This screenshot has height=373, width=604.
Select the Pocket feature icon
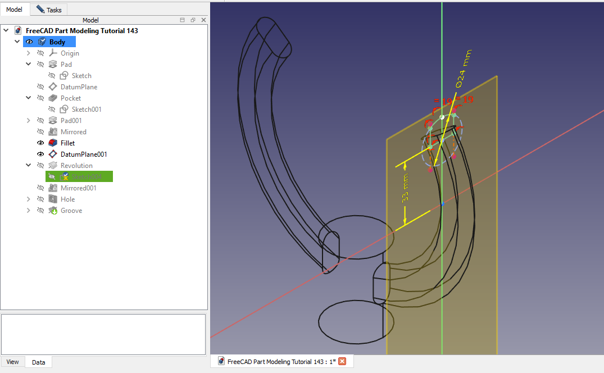click(53, 98)
